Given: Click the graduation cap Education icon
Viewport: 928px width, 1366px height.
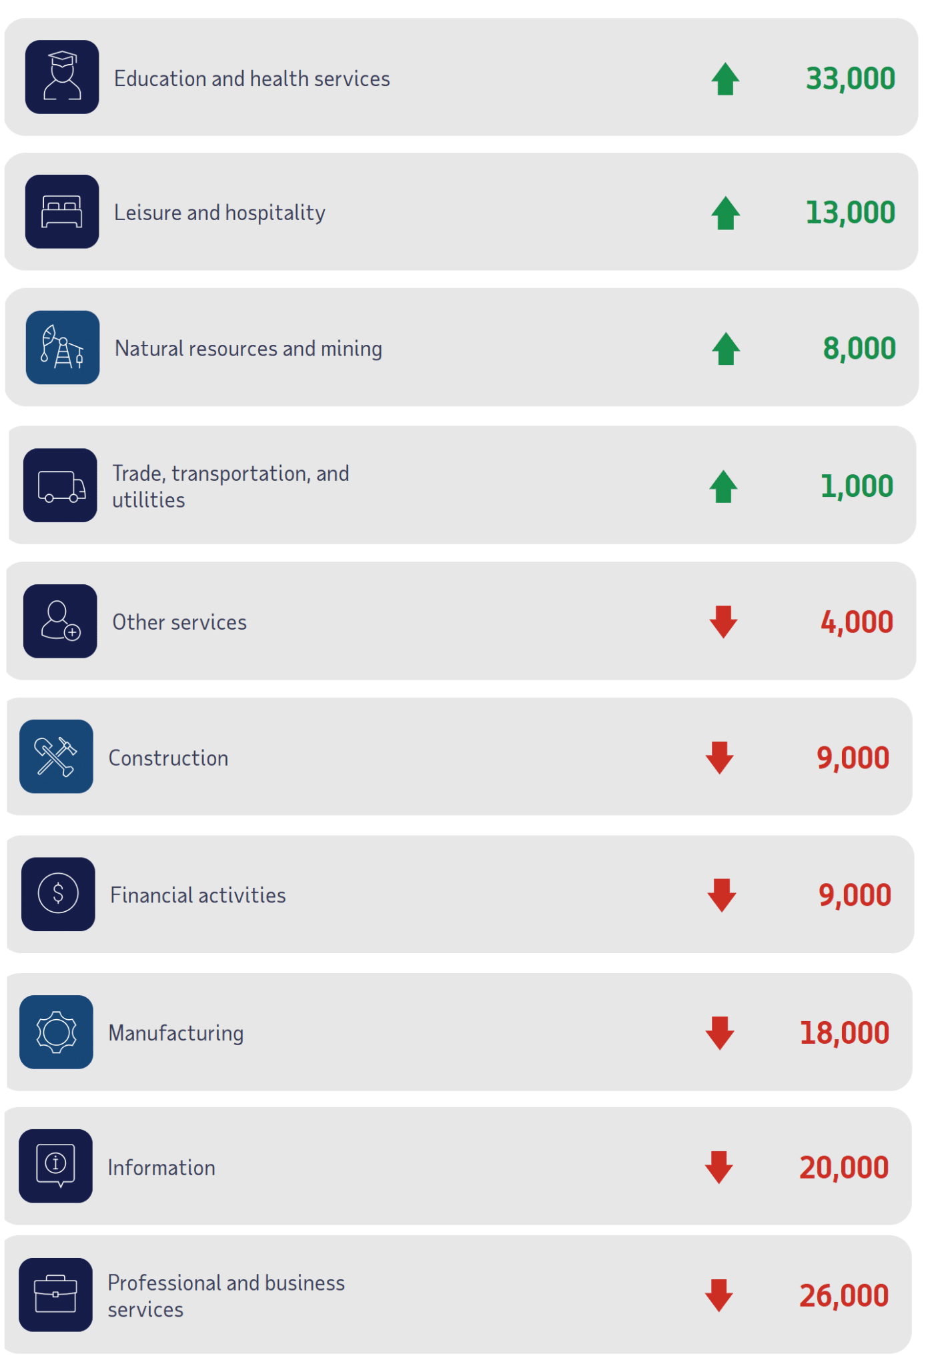Looking at the screenshot, I should (x=62, y=77).
